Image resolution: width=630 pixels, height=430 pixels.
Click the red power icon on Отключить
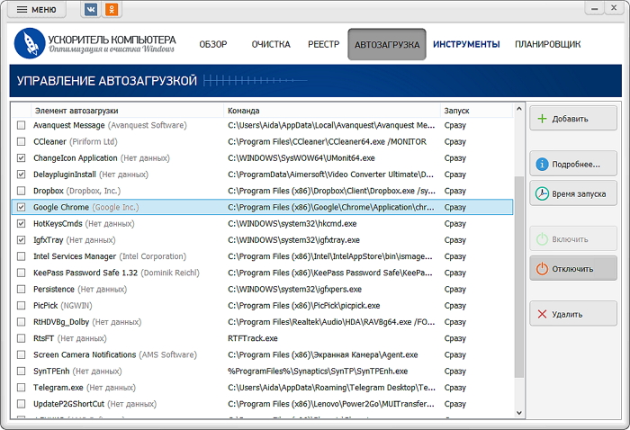pyautogui.click(x=542, y=269)
